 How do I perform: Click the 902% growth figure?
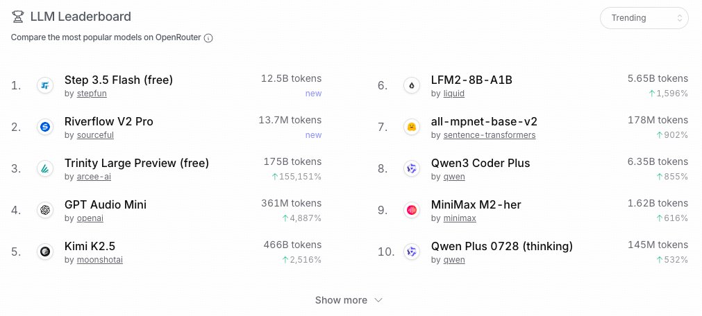[672, 135]
